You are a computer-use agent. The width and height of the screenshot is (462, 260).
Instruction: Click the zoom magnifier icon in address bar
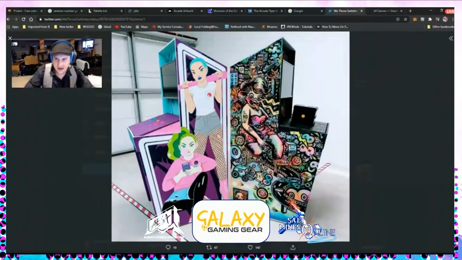pos(398,19)
